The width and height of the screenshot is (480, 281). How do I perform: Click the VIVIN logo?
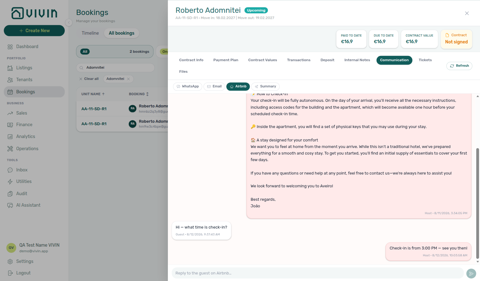[x=34, y=13]
